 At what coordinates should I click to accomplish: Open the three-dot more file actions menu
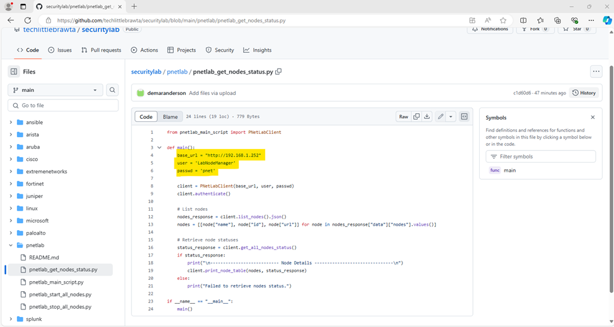(596, 72)
